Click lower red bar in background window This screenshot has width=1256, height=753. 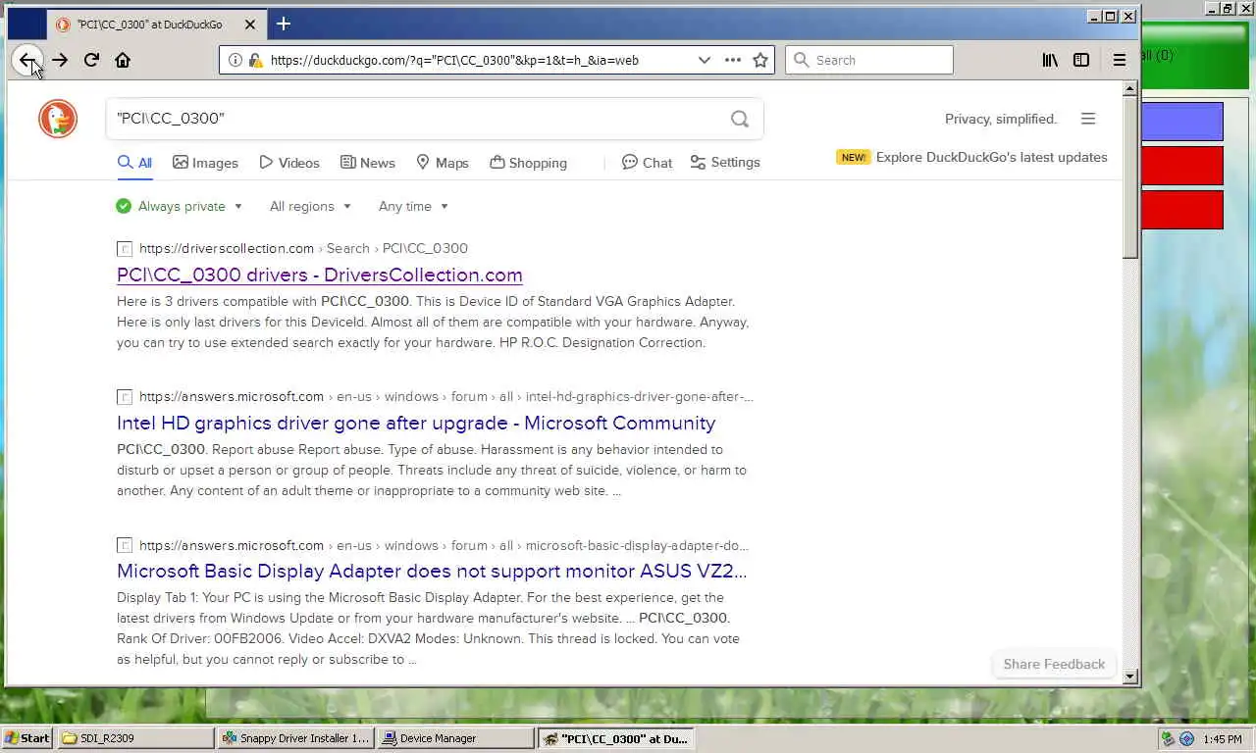[x=1182, y=210]
